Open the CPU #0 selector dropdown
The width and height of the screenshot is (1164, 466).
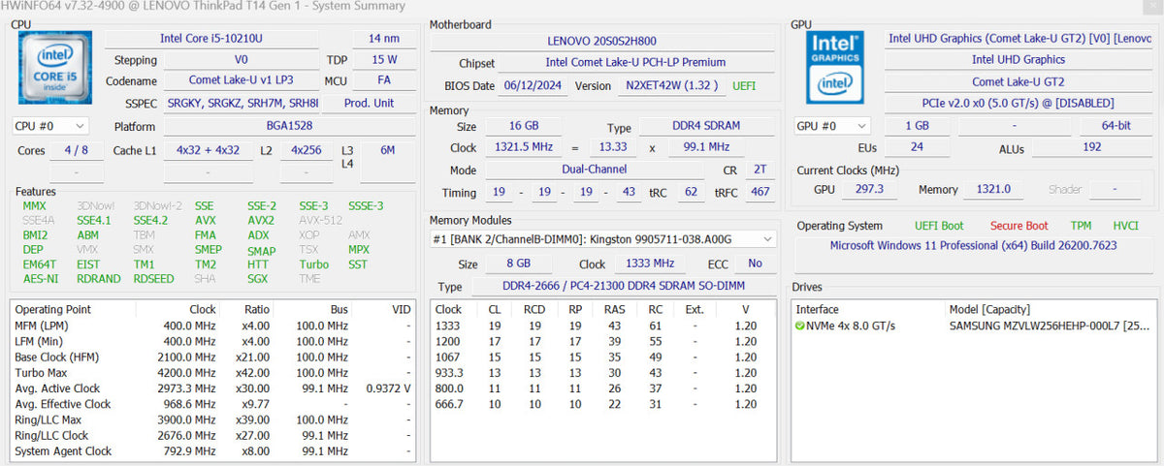[x=50, y=126]
